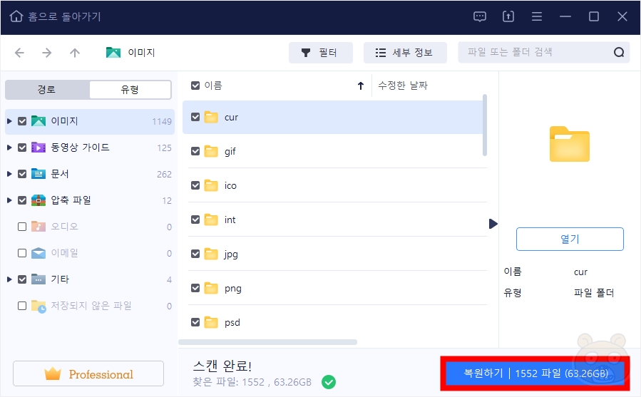
Task: Click the 기타 folder icon
Action: tap(39, 279)
